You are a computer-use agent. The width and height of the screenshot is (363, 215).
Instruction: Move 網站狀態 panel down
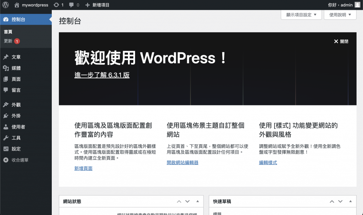click(187, 201)
